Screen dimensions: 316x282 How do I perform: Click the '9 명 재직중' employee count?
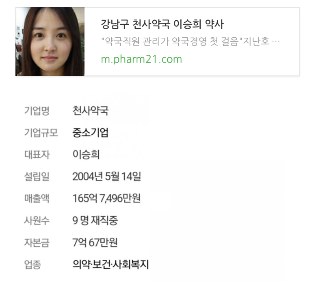point(95,220)
